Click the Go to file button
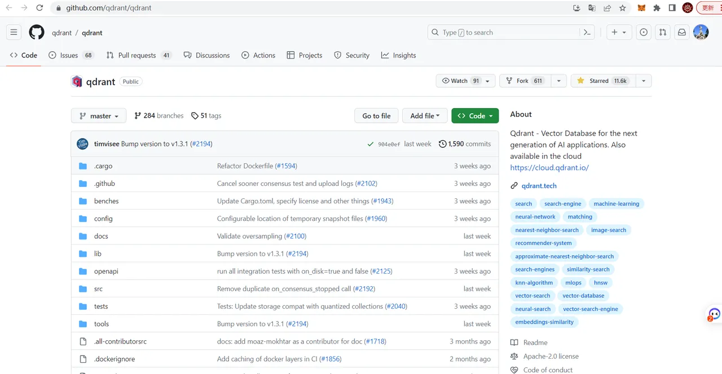This screenshot has width=722, height=374. (x=376, y=116)
